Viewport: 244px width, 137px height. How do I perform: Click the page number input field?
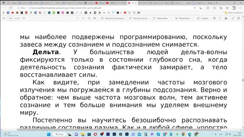(x=11, y=18)
